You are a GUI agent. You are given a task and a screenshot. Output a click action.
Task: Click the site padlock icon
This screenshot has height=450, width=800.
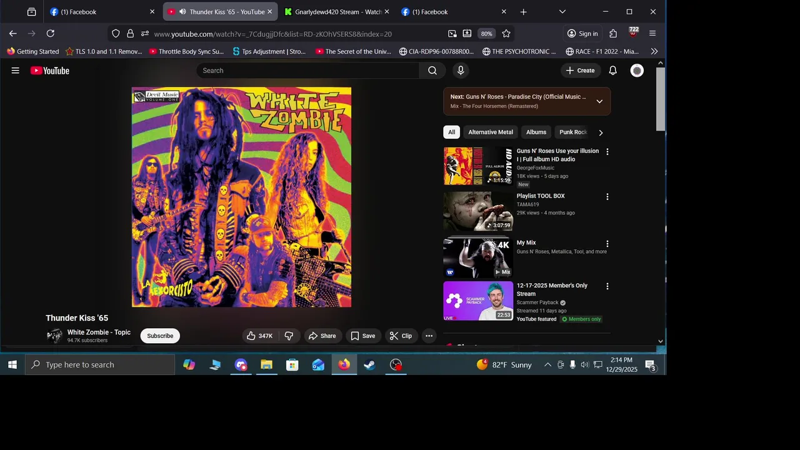(x=130, y=34)
